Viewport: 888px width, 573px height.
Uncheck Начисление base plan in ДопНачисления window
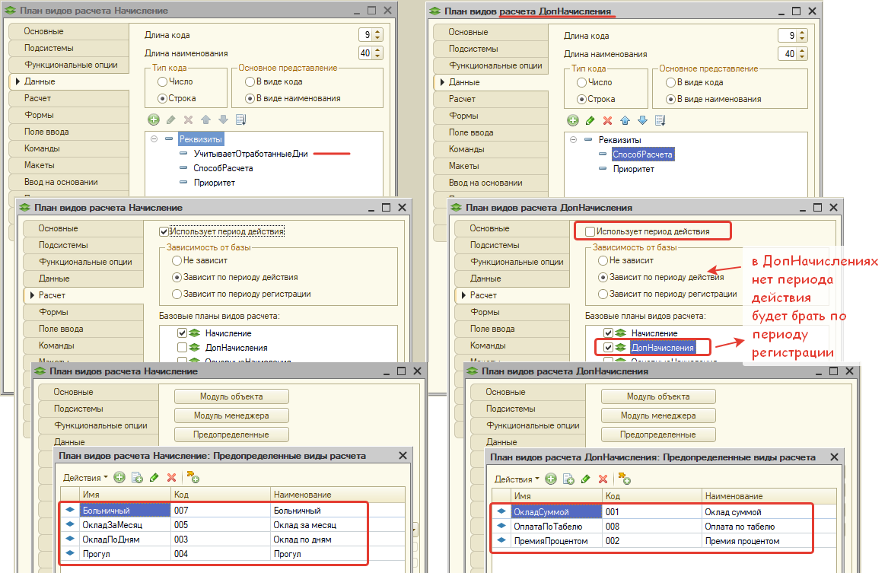608,333
